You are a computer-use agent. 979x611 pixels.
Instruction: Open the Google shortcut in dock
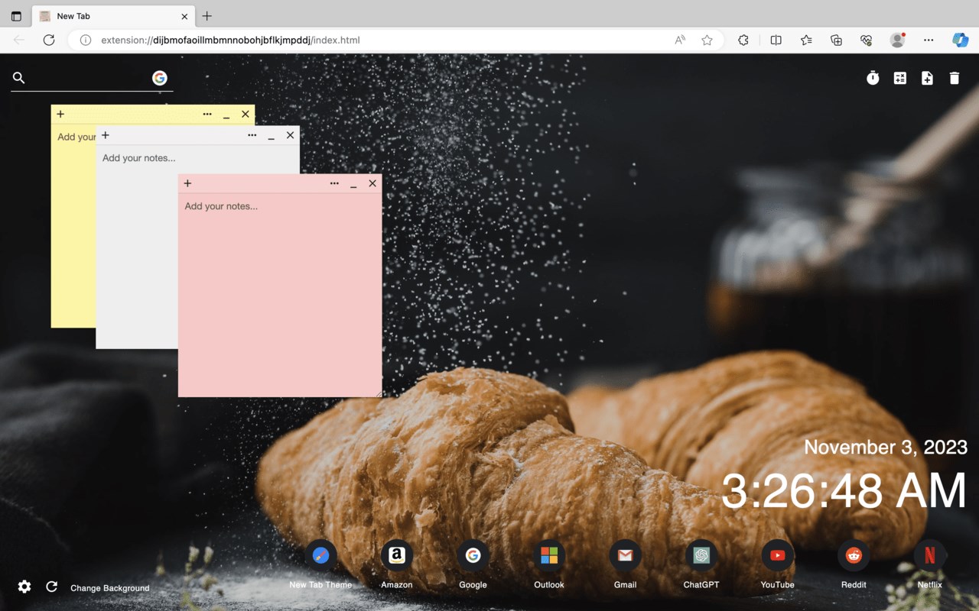click(x=473, y=565)
